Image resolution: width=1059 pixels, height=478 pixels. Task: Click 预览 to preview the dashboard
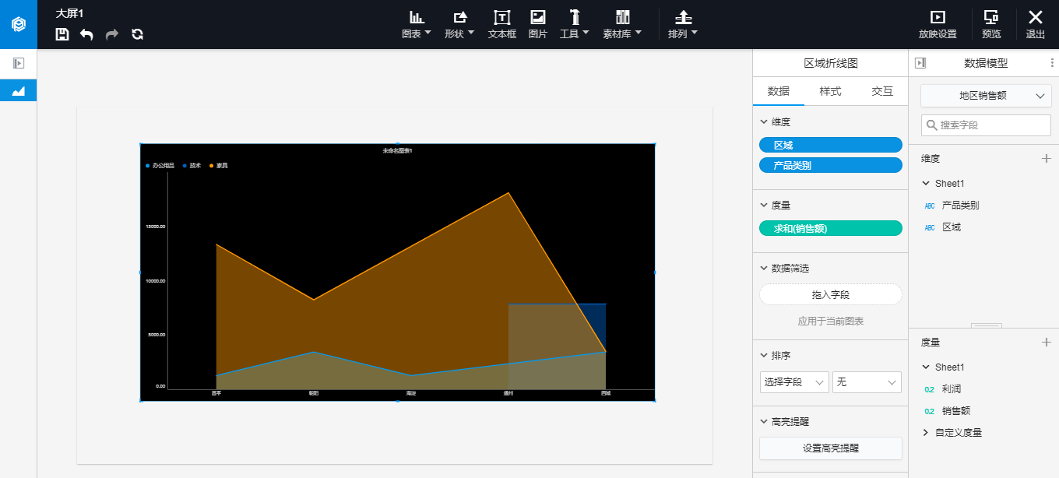point(991,24)
